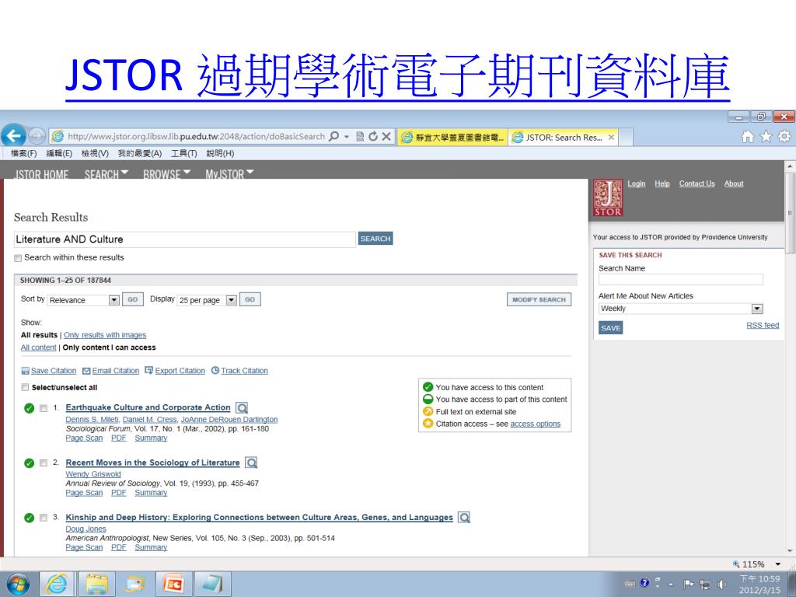Click GO button beside Sort by
Viewport: 796px width, 597px height.
coord(132,299)
